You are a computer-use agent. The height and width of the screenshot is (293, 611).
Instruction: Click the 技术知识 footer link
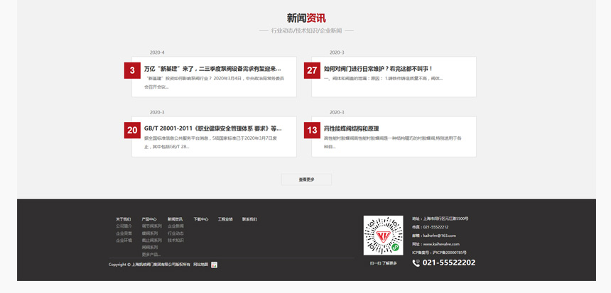pos(175,241)
